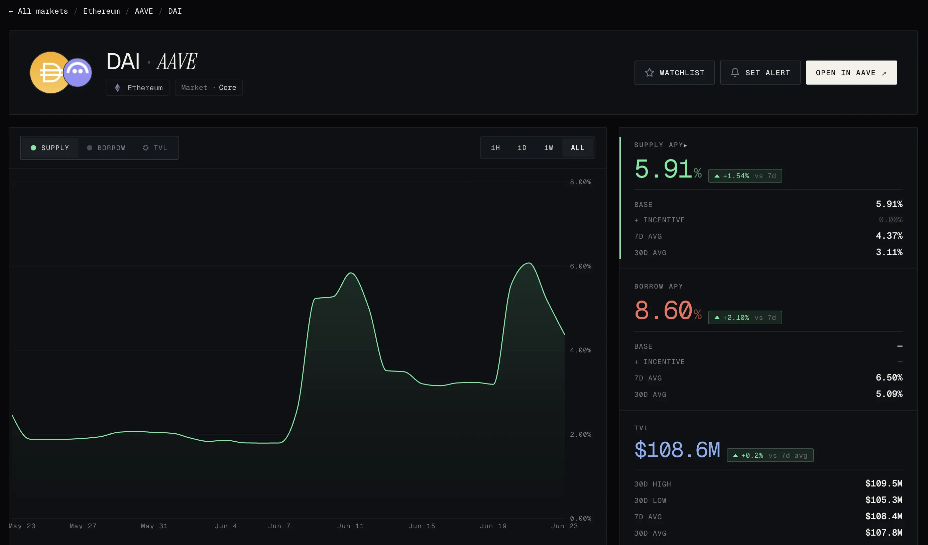This screenshot has width=928, height=545.
Task: Go back to All markets
Action: [38, 11]
